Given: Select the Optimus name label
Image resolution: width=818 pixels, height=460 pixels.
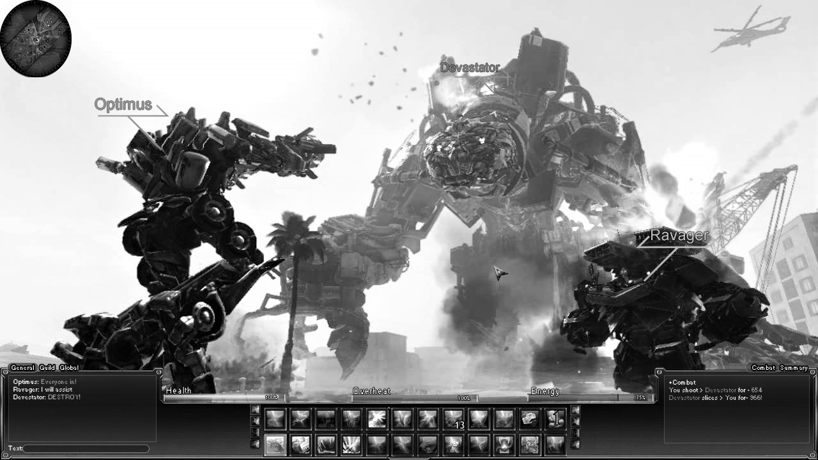Looking at the screenshot, I should (x=123, y=104).
